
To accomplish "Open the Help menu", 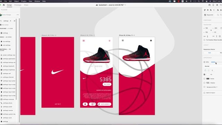I will tap(44, 1).
